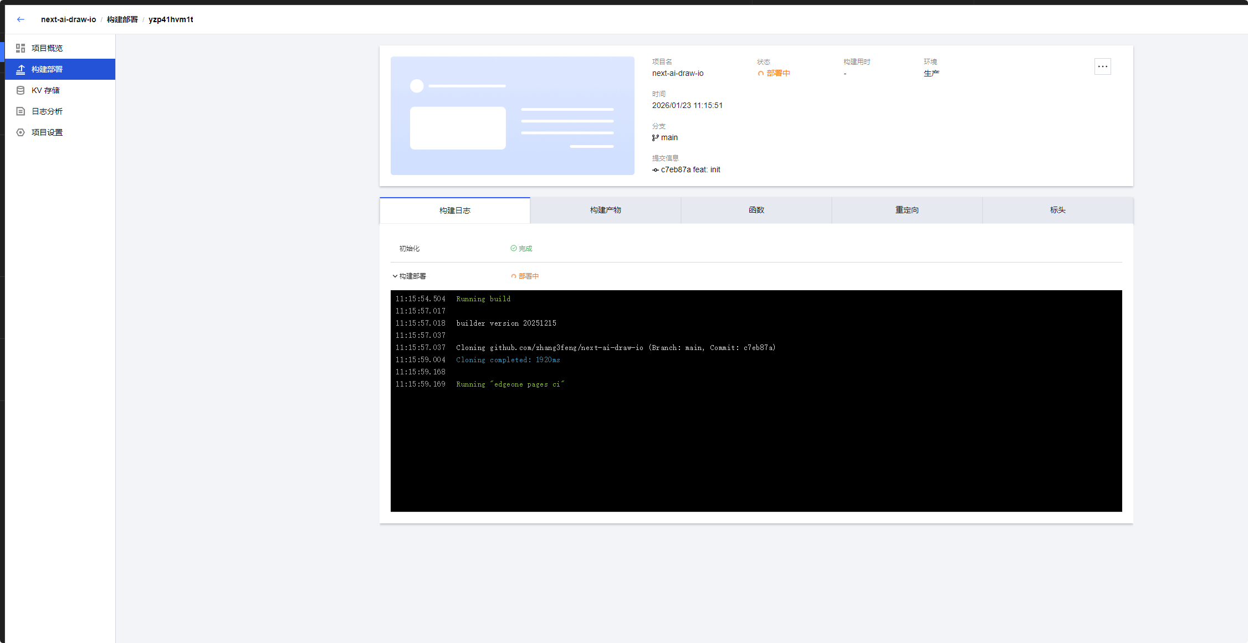1248x643 pixels.
Task: Click the 项目设置 gear icon
Action: coord(21,132)
